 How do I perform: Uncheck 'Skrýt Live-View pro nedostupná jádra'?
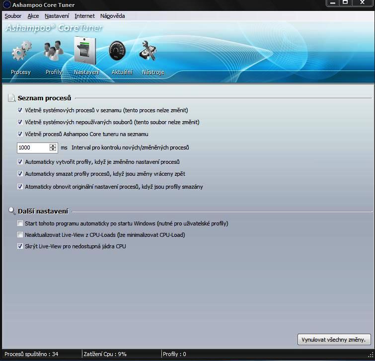point(20,246)
